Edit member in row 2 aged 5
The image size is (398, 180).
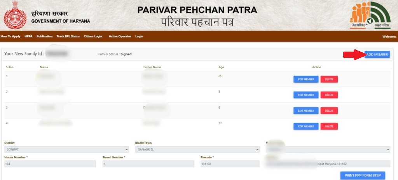(306, 95)
